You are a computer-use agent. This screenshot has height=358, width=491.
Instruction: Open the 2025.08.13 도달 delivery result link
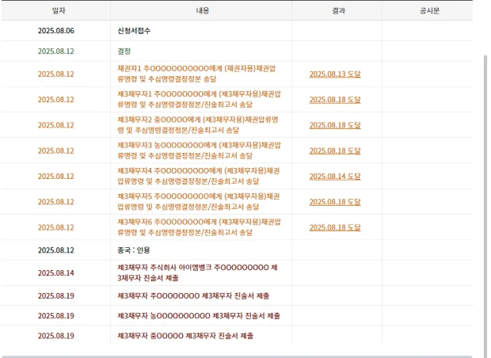[x=334, y=74]
